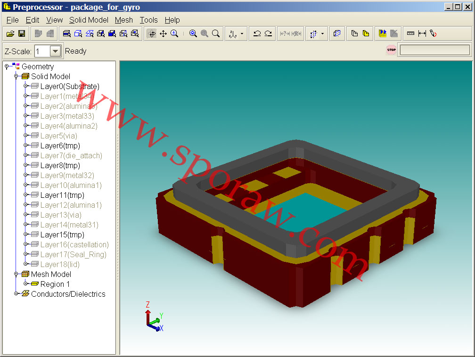The height and width of the screenshot is (357, 475).
Task: Click the ruler measurement icon
Action: pyautogui.click(x=410, y=33)
